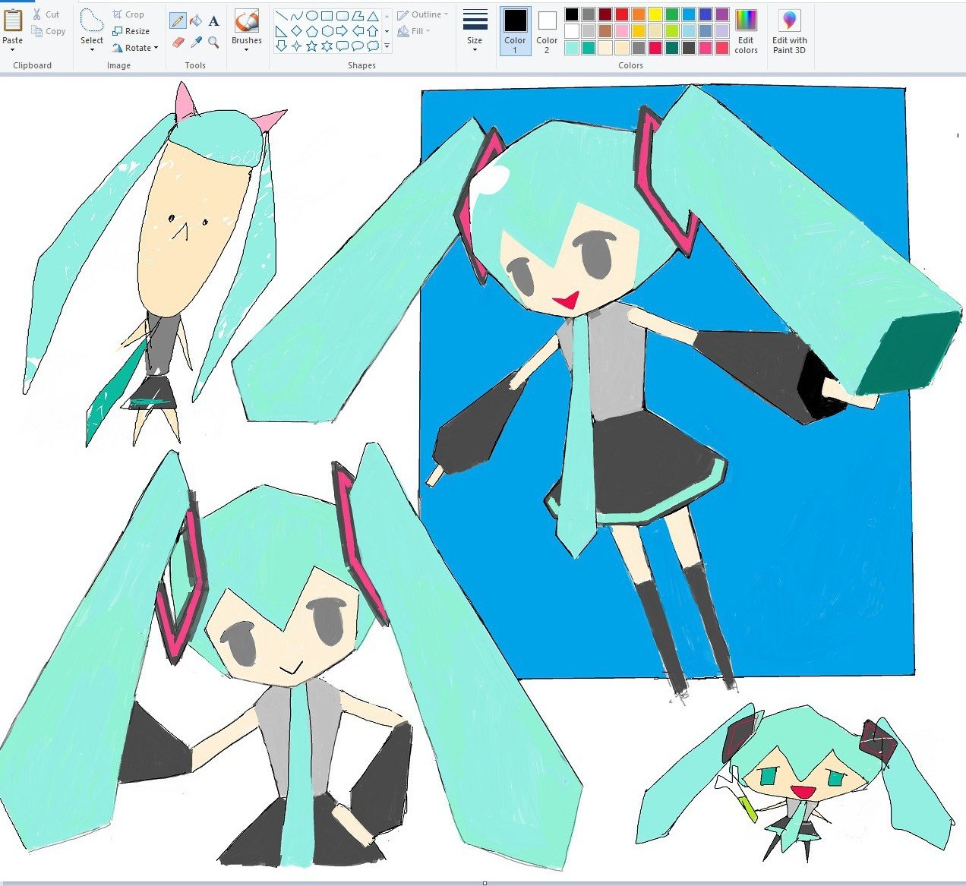Choose the Oval callout shape

click(357, 46)
